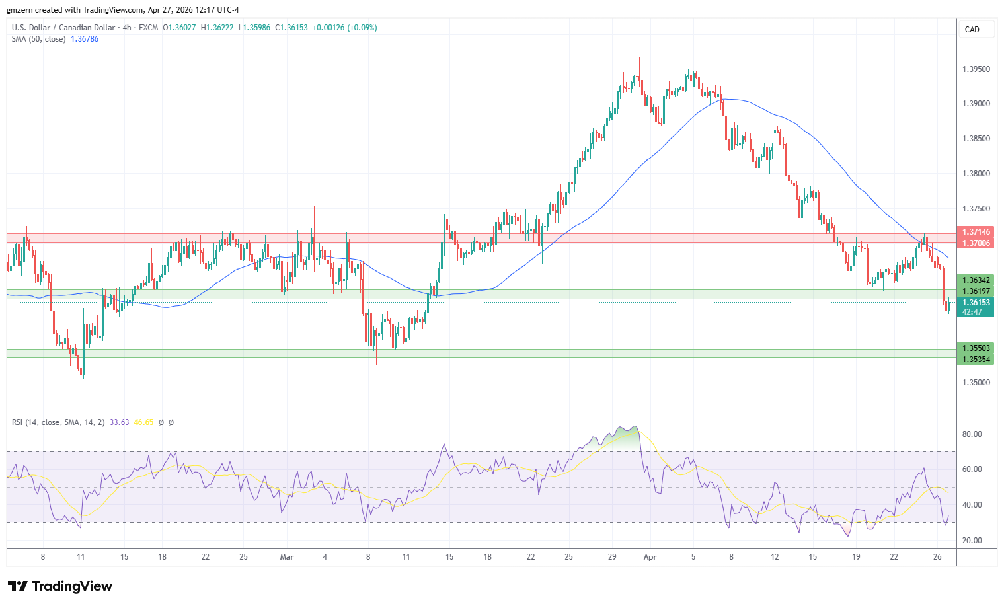Click the 1.38500 price axis label
The width and height of the screenshot is (1004, 606).
976,139
